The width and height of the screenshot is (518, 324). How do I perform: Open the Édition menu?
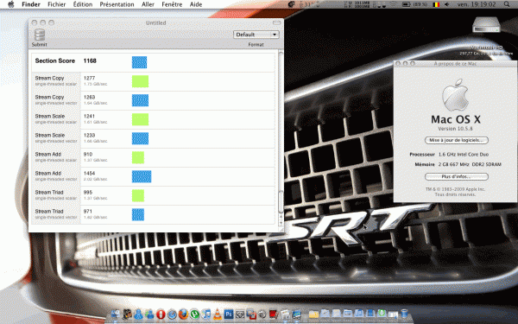click(83, 4)
